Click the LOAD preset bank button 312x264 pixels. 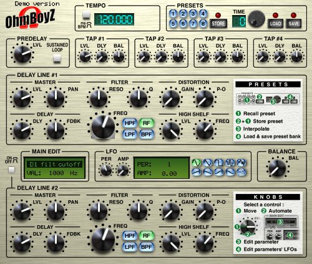[275, 24]
